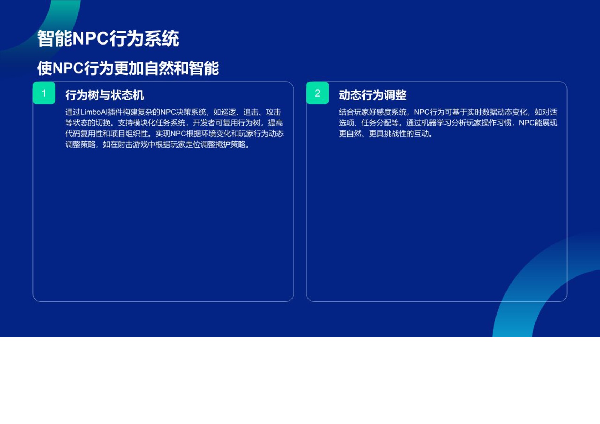The width and height of the screenshot is (600, 424).
Task: Select the badge beside 动态行为调整 heading
Action: pos(317,93)
